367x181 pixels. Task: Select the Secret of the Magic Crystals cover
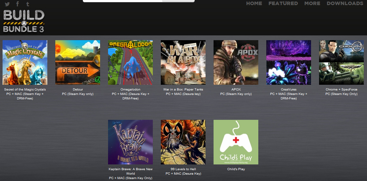click(25, 62)
